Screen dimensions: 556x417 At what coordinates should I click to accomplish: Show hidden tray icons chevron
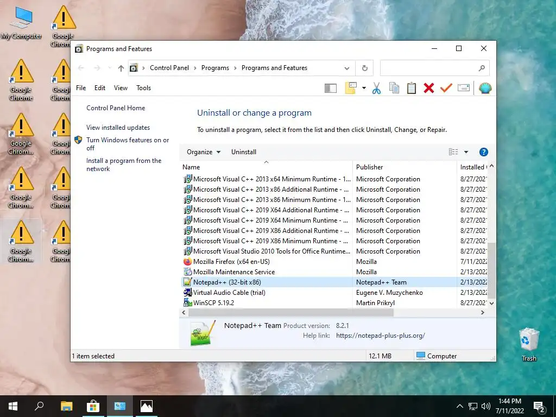click(459, 406)
